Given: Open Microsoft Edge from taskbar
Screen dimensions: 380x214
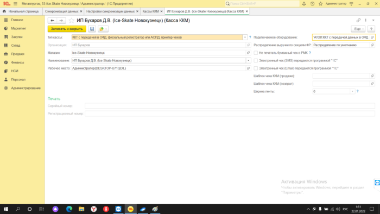Looking at the screenshot, I should click(69, 209).
